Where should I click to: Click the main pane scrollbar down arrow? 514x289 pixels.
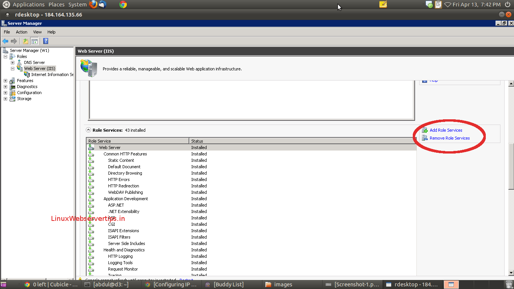tap(511, 273)
